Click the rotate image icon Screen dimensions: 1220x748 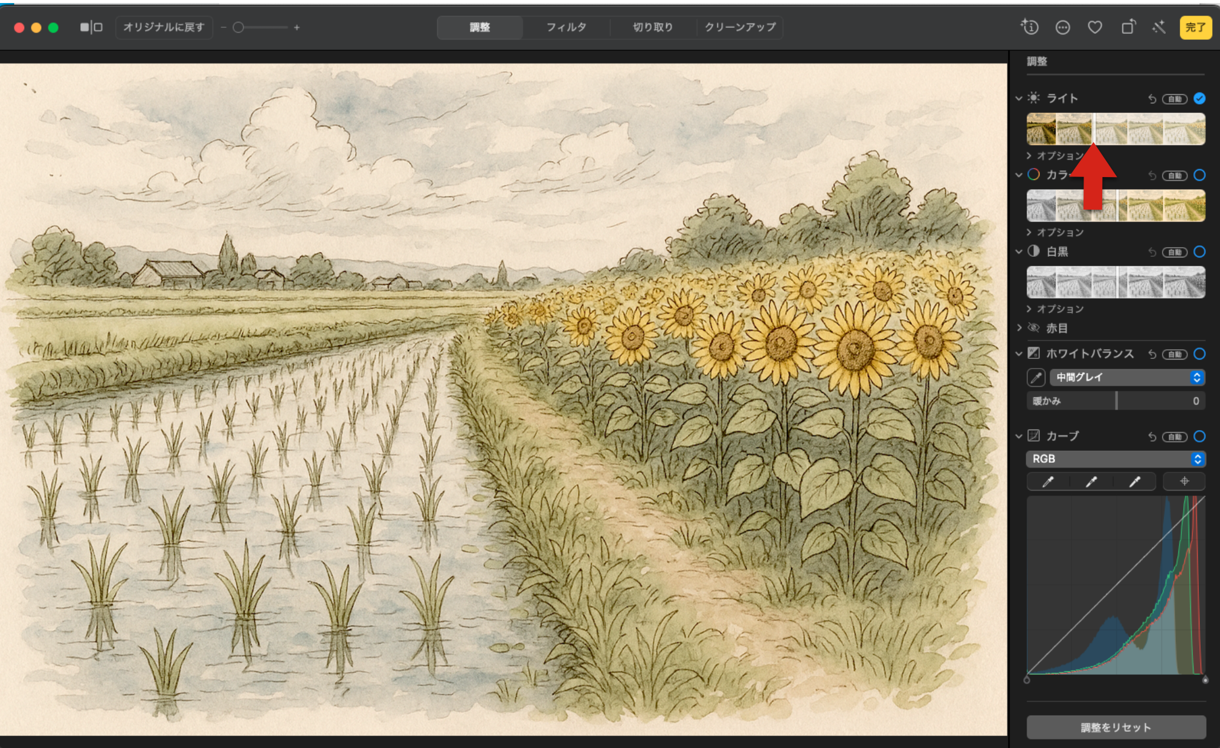pyautogui.click(x=1128, y=27)
